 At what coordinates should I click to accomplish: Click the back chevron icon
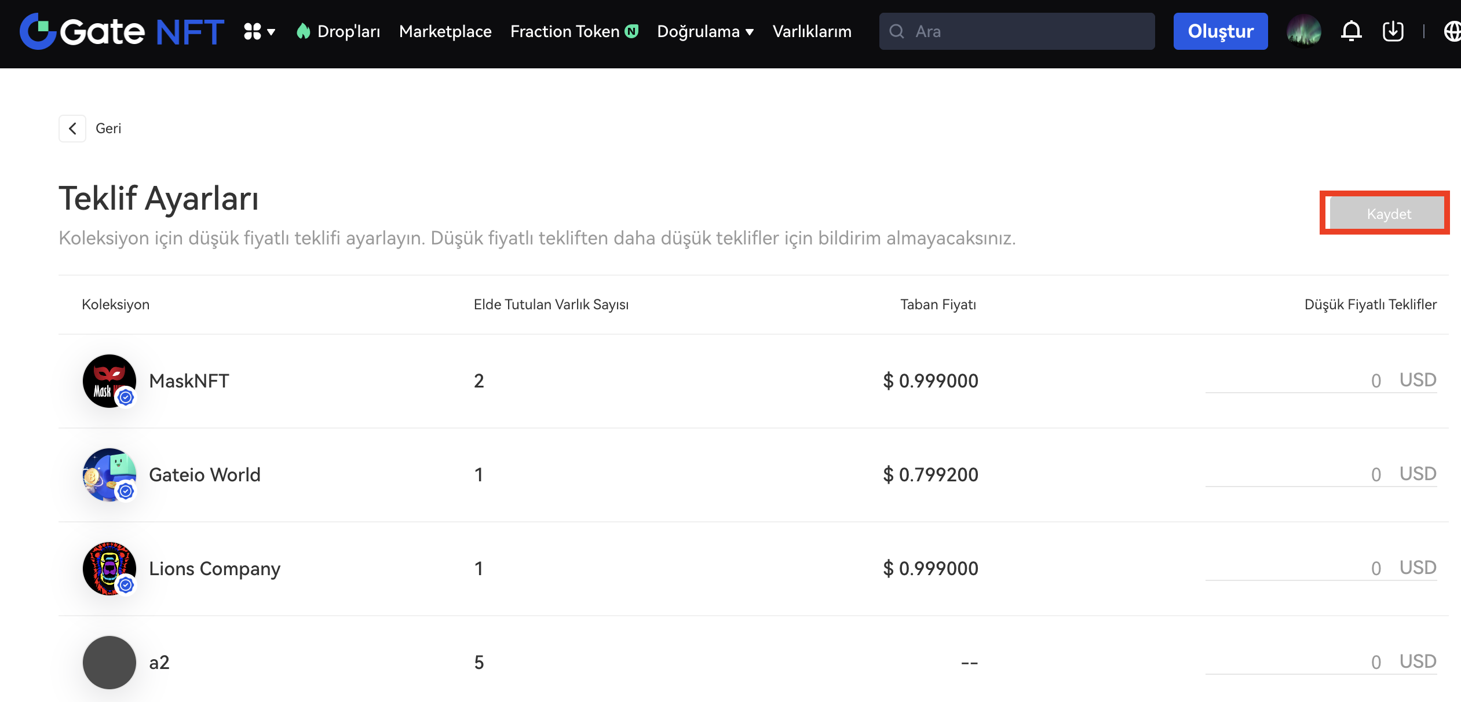(x=72, y=129)
